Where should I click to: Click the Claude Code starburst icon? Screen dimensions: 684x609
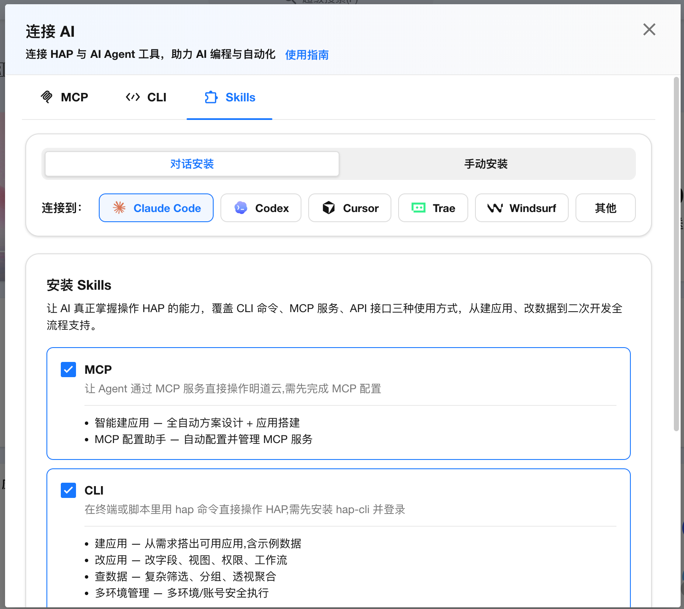(x=119, y=208)
